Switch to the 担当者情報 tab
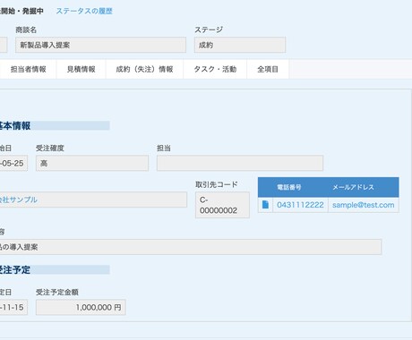Viewport: 412px width, 340px height. pos(29,69)
